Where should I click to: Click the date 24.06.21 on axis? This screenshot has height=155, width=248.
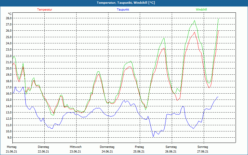pyautogui.click(x=107, y=152)
